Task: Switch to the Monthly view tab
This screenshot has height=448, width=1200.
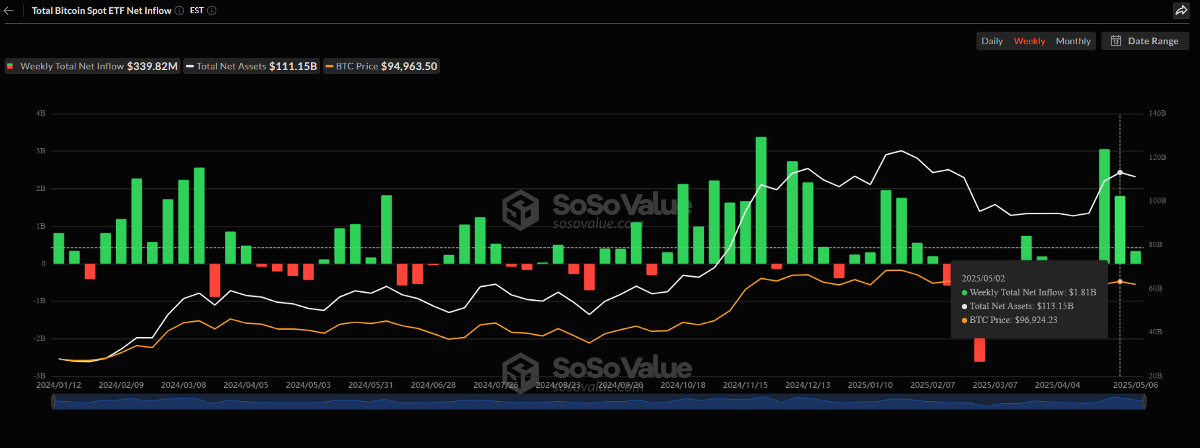Action: coord(1072,41)
